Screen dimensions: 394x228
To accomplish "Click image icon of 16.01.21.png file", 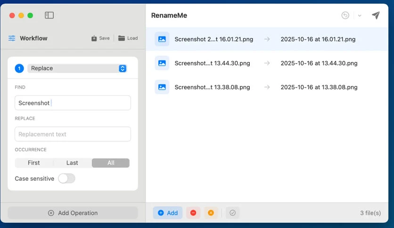I will (162, 39).
